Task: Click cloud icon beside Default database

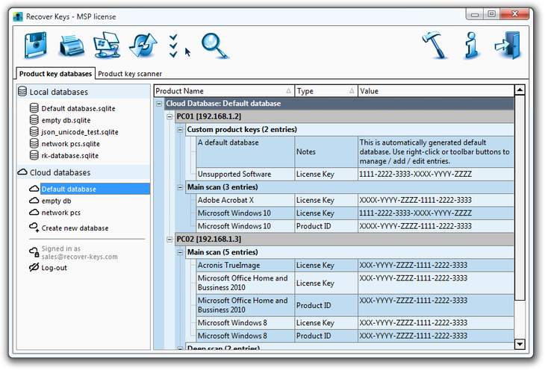Action: pos(34,189)
